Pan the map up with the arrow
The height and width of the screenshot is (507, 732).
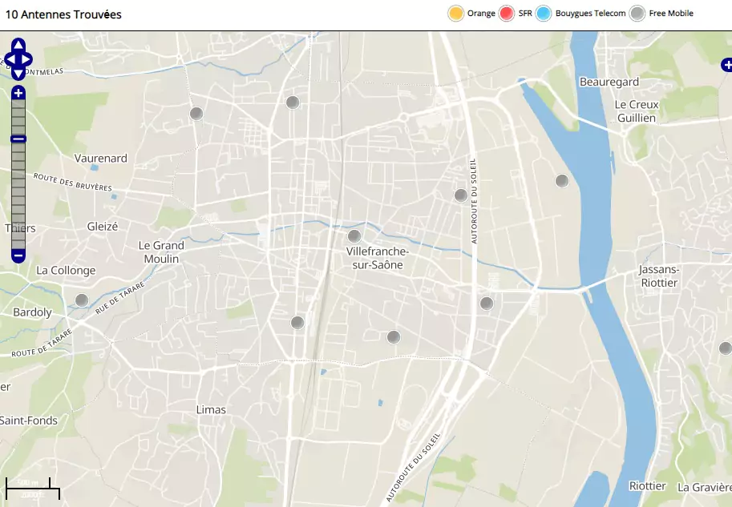(18, 46)
